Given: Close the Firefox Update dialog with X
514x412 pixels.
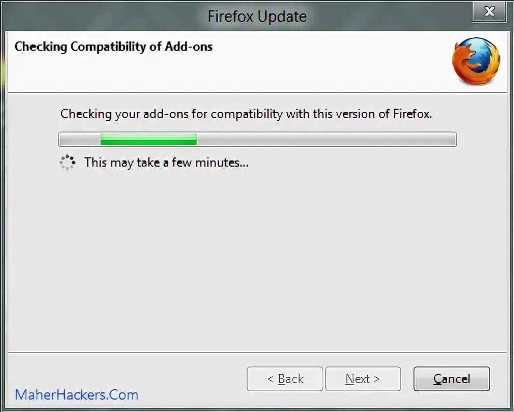Looking at the screenshot, I should [489, 11].
